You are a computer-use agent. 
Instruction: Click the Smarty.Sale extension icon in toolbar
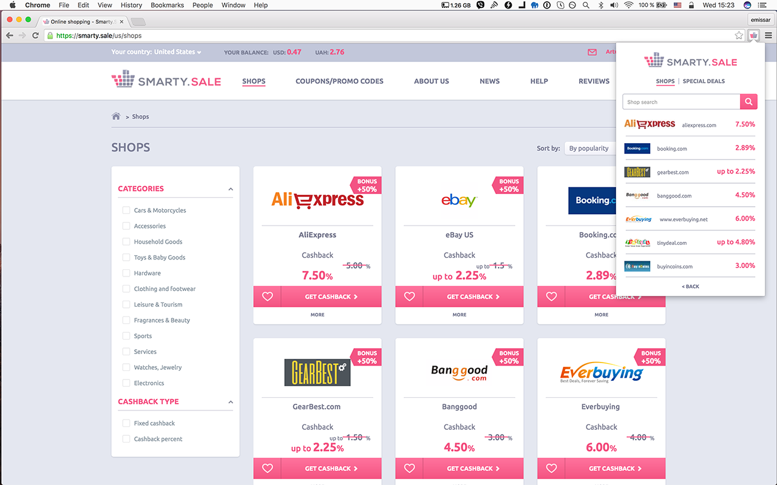pos(753,36)
